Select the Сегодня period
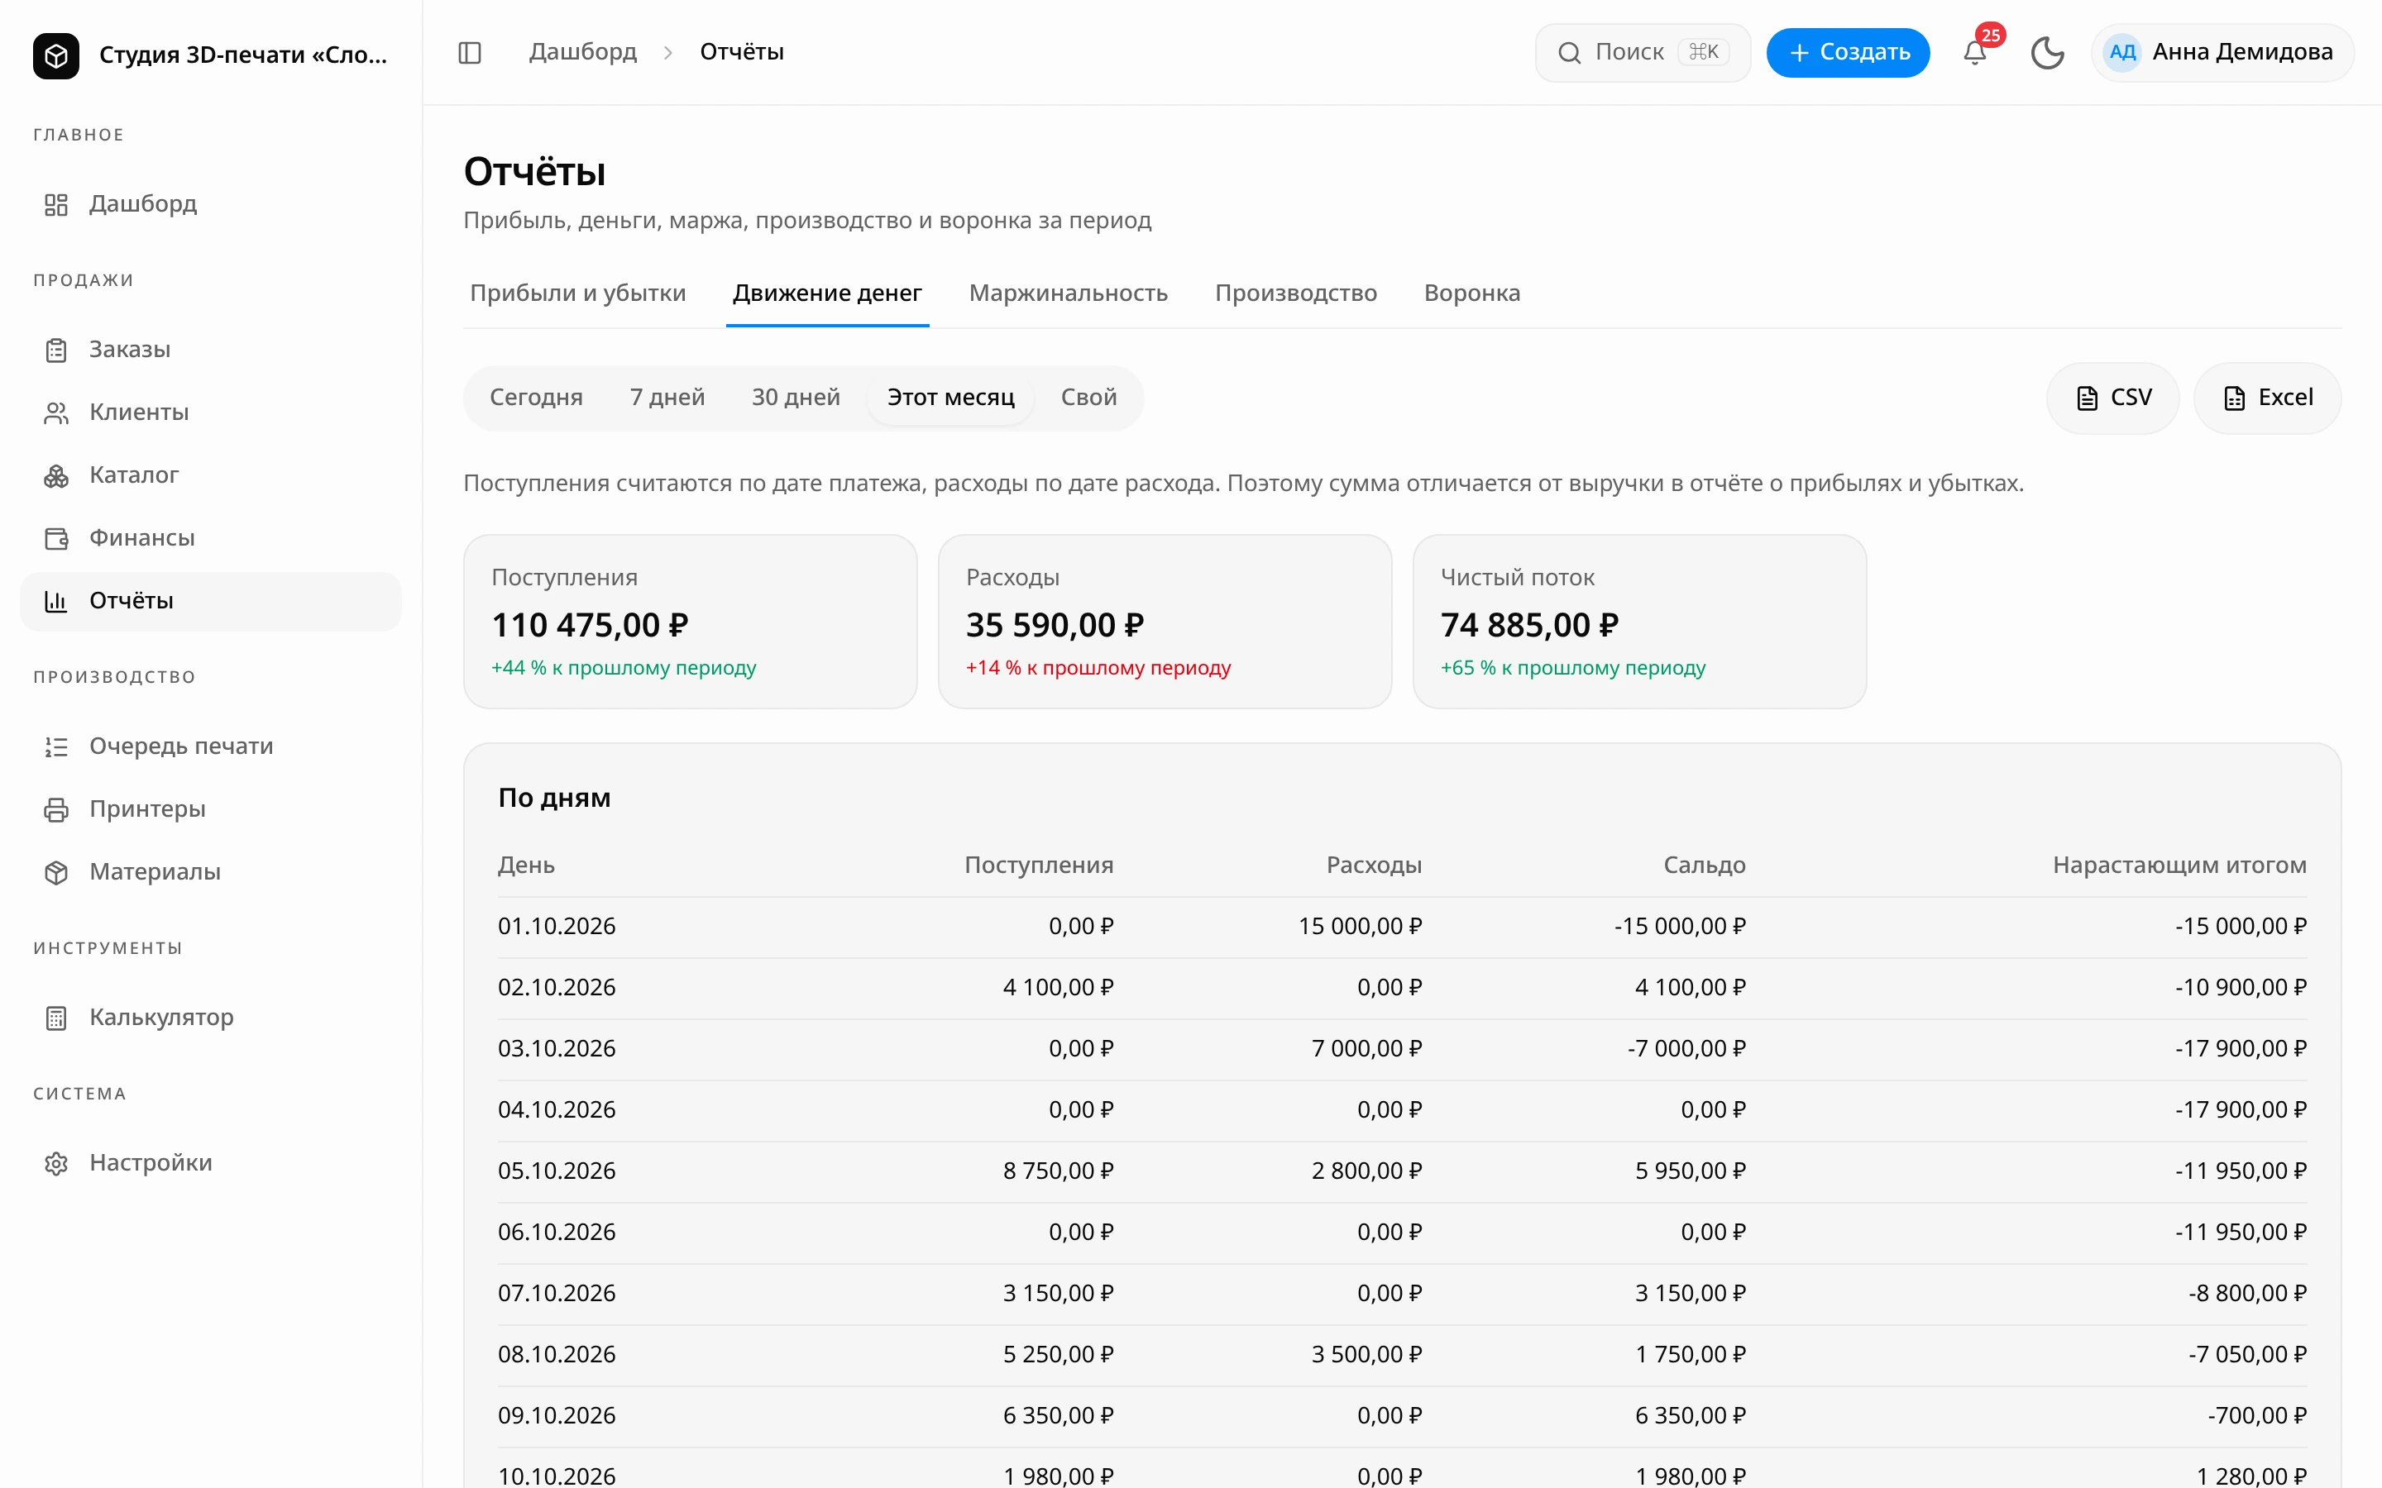 [537, 398]
